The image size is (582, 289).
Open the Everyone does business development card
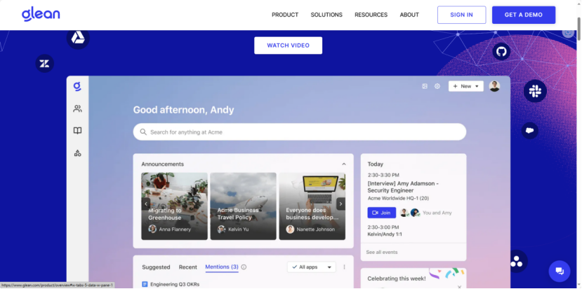(312, 206)
